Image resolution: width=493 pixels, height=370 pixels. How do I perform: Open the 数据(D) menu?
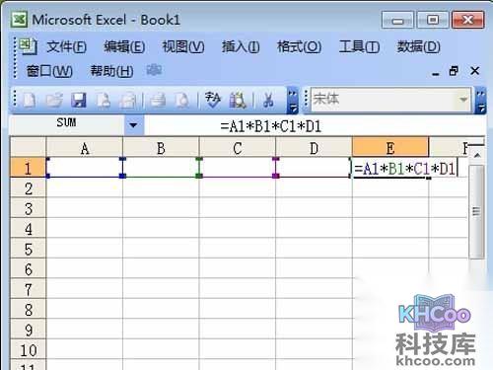tap(418, 46)
